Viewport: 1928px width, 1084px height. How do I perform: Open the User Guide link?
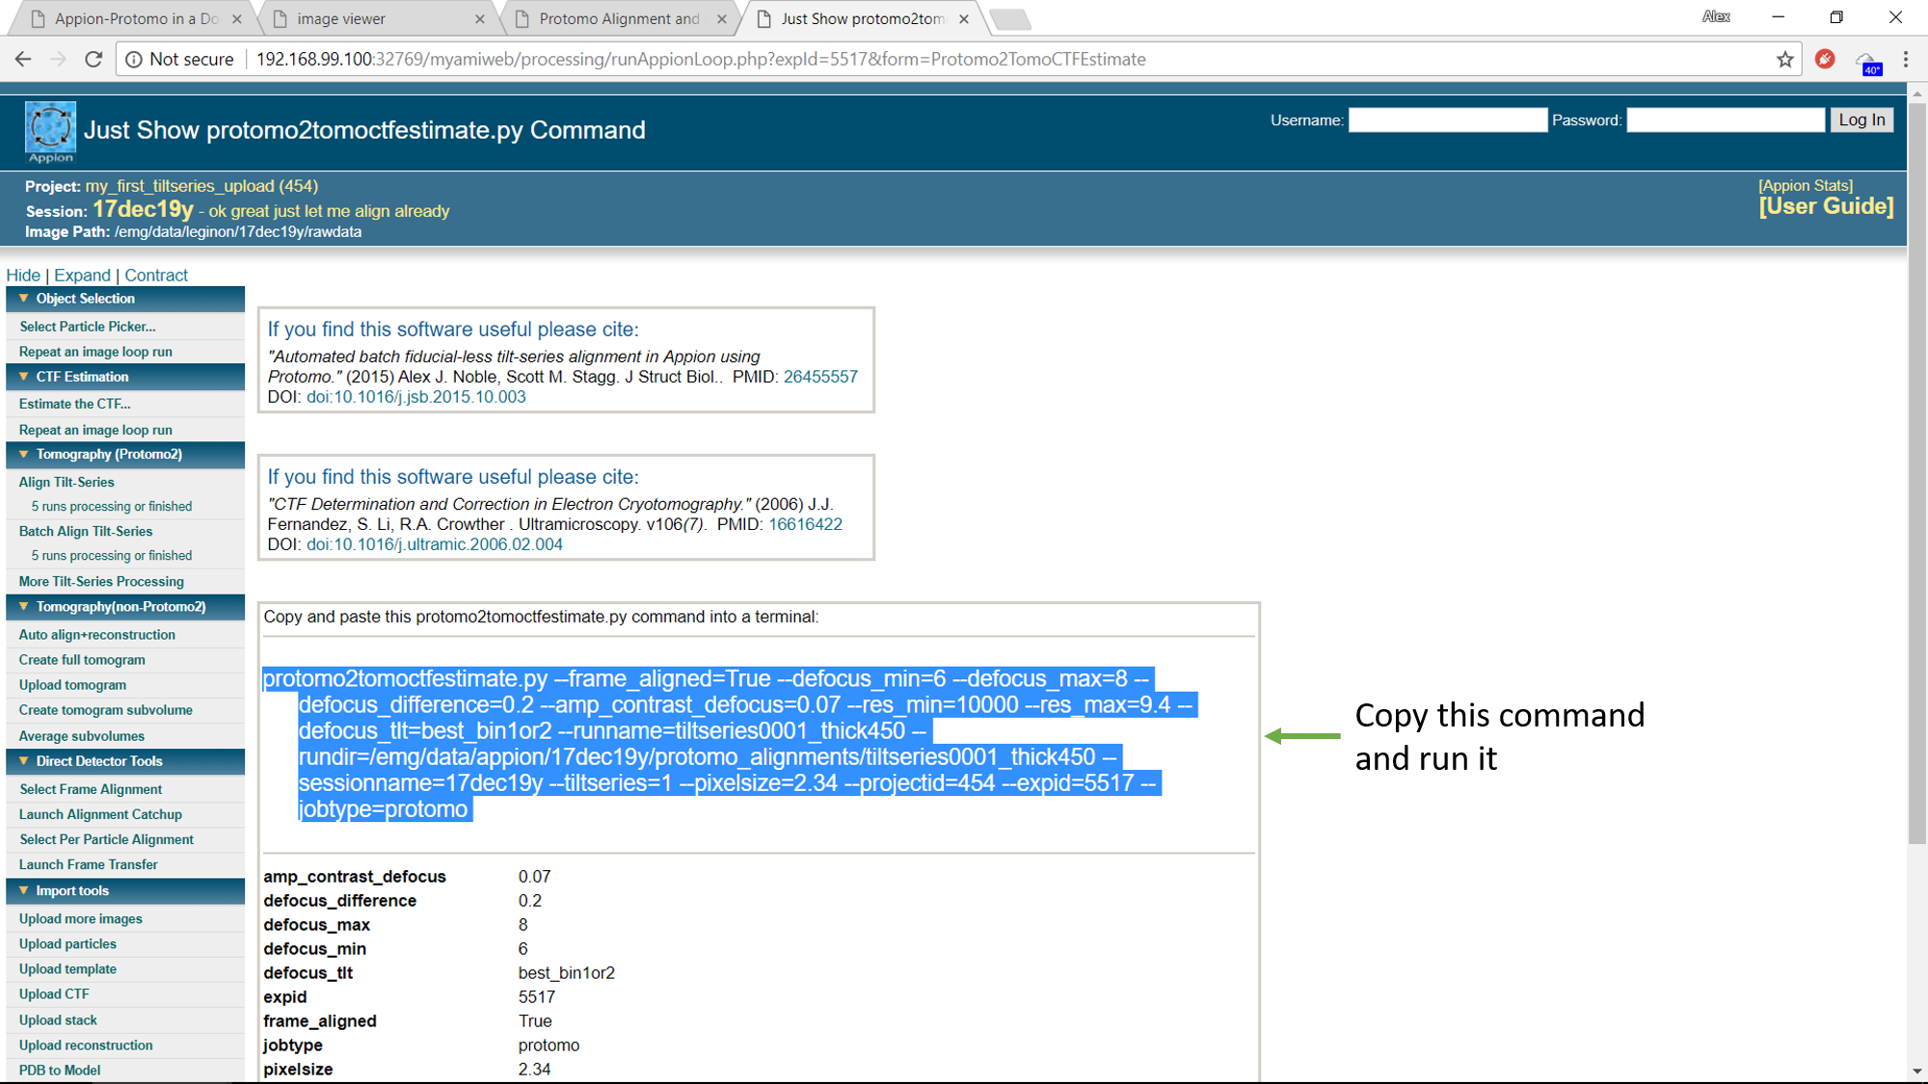pyautogui.click(x=1826, y=206)
